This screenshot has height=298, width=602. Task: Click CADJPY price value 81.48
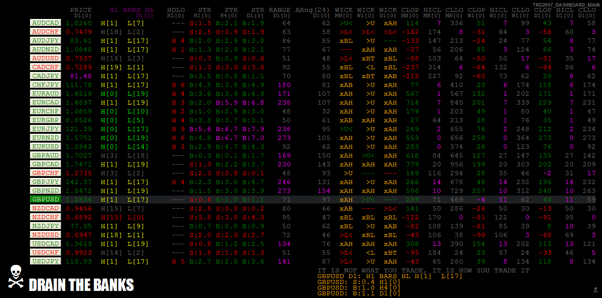pos(81,76)
